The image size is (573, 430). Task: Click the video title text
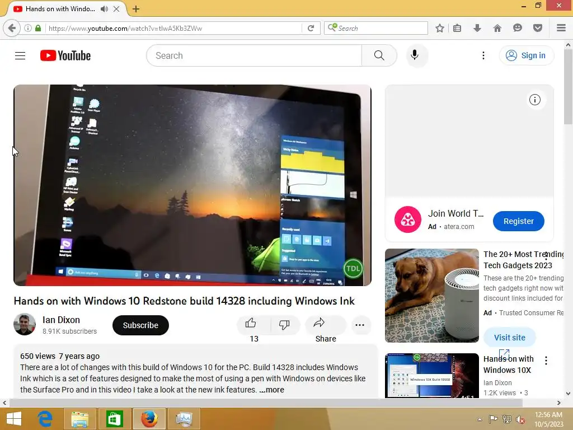tap(184, 301)
